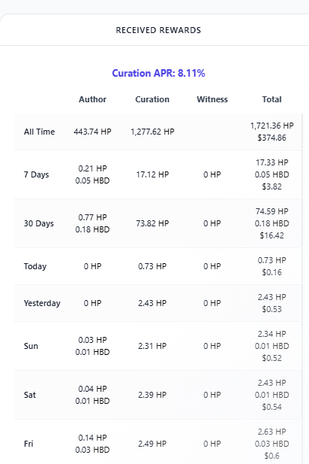Select the Yesterday row label
This screenshot has width=309, height=464.
pyautogui.click(x=42, y=303)
